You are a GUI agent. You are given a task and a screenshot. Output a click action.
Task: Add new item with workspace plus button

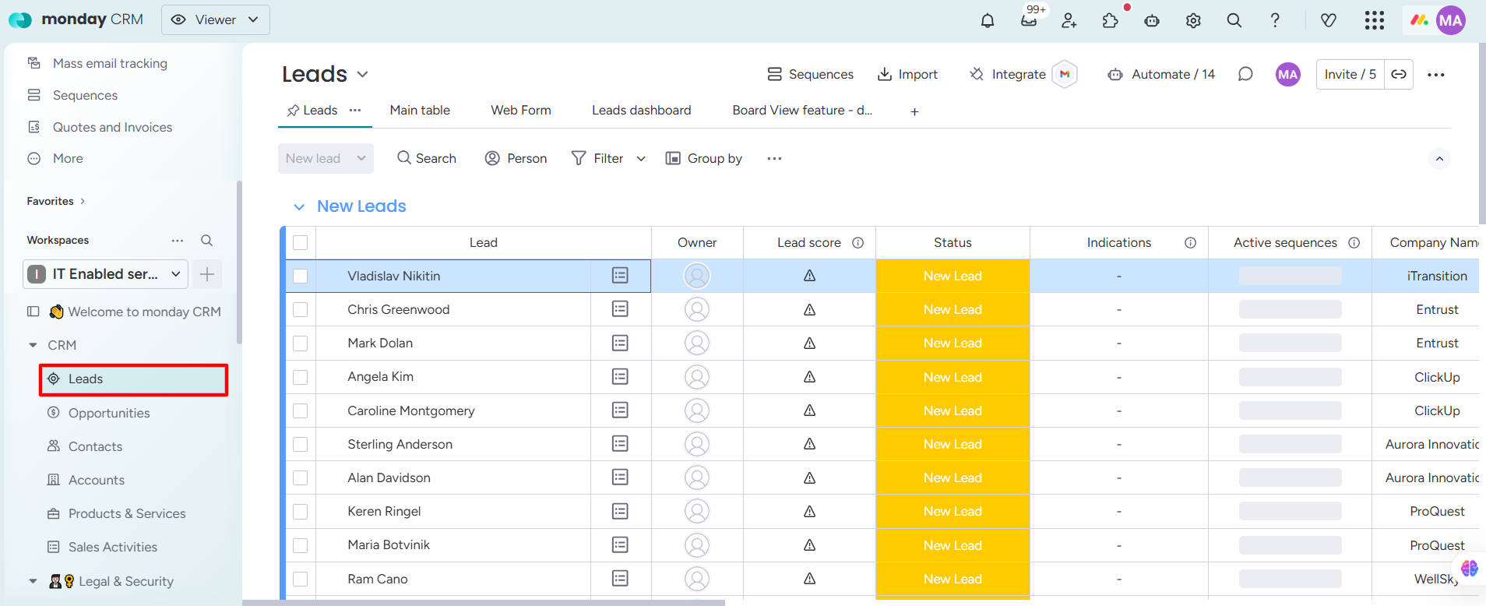pyautogui.click(x=207, y=274)
